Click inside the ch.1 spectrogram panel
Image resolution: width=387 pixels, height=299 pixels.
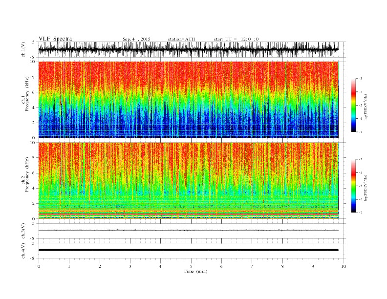[188, 100]
